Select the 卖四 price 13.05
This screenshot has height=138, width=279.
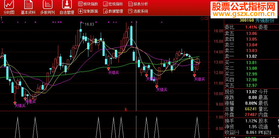[252, 39]
